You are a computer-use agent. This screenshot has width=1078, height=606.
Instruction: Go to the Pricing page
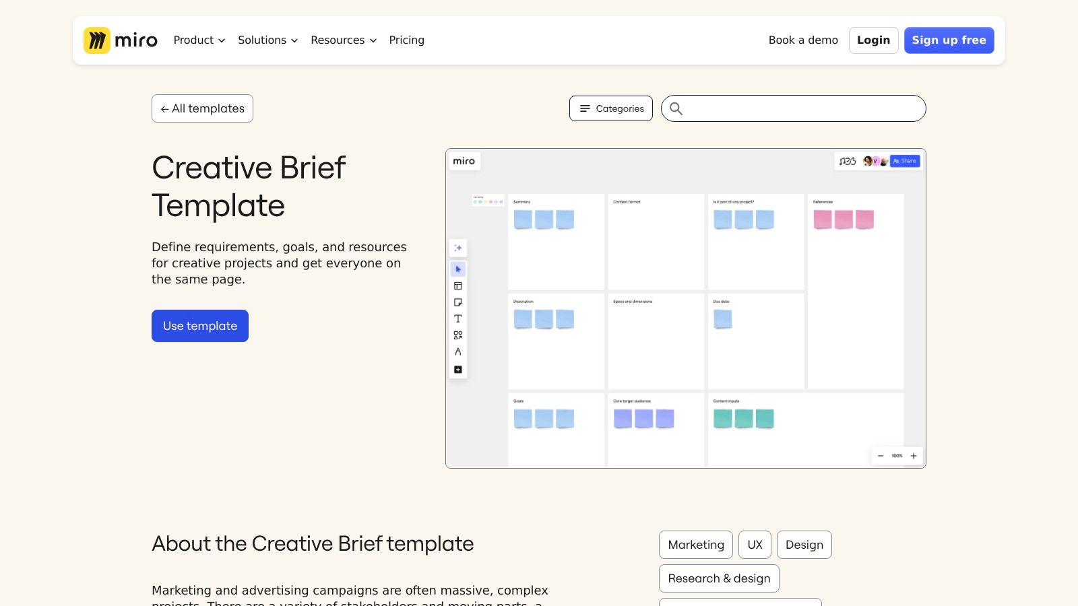pos(406,40)
